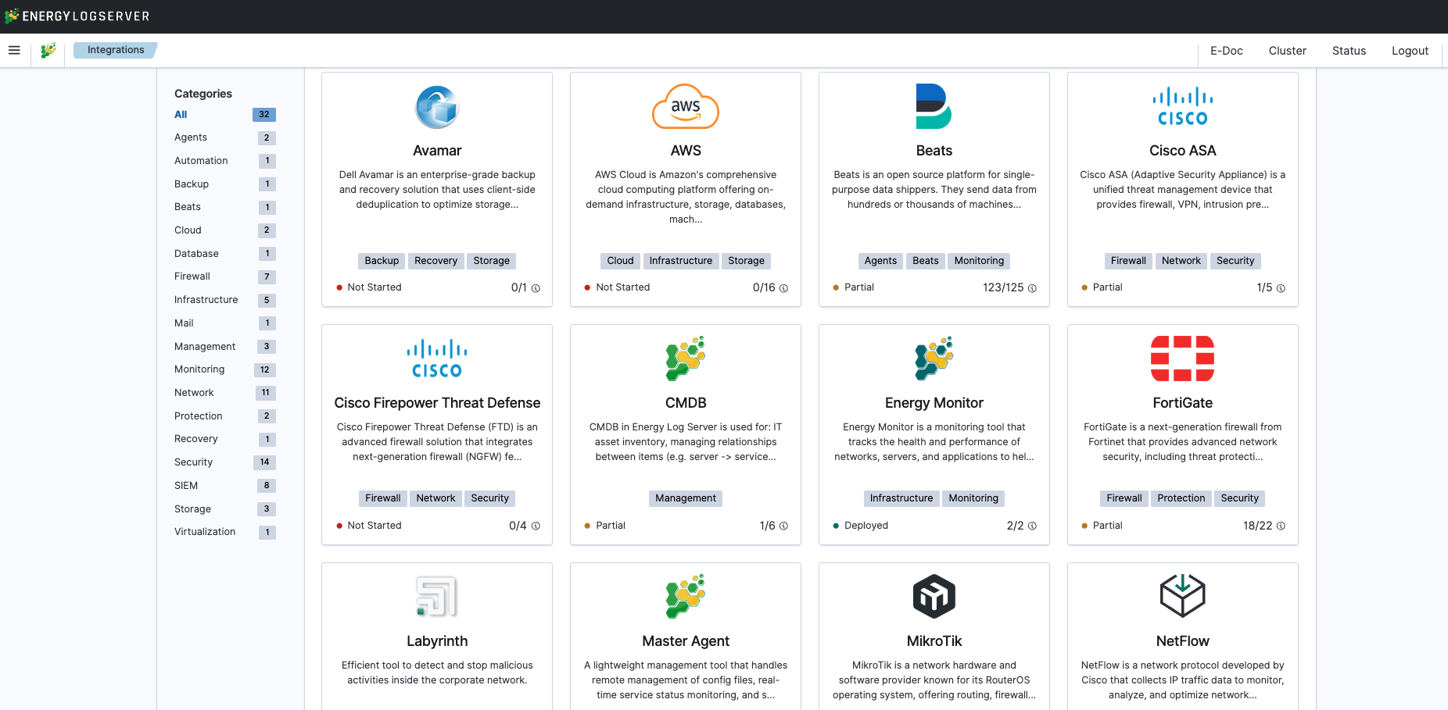The width and height of the screenshot is (1448, 710).
Task: Show info icon next to Cisco ASA 1/5
Action: (x=1281, y=288)
